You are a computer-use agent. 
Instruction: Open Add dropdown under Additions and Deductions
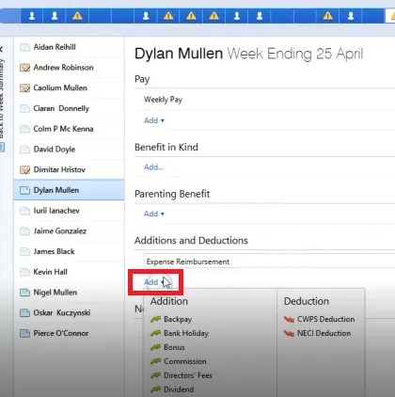[154, 282]
